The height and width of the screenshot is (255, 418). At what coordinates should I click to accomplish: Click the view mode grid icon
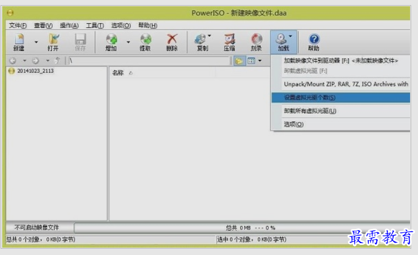click(x=251, y=61)
